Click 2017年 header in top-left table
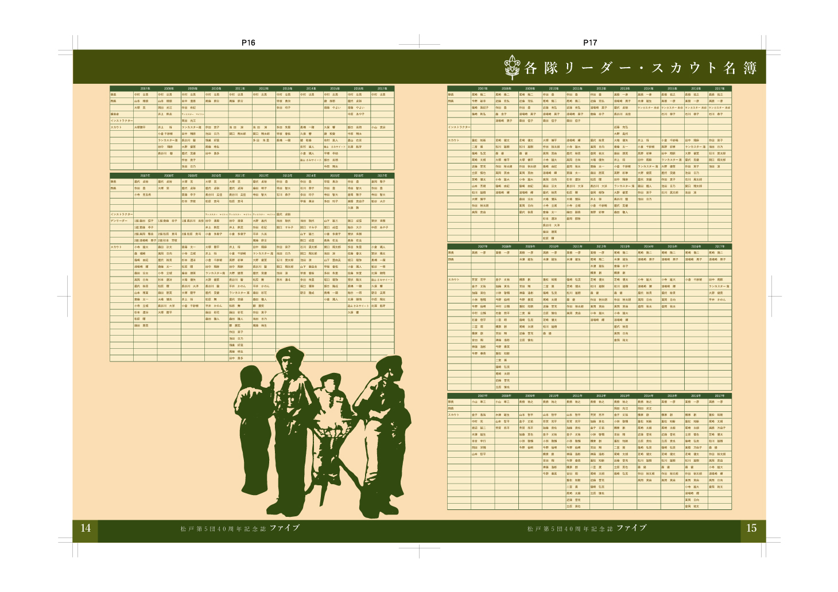This screenshot has height=592, width=838. tap(382, 89)
